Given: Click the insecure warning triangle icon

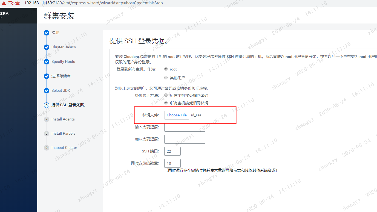Looking at the screenshot, I should [x=4, y=3].
